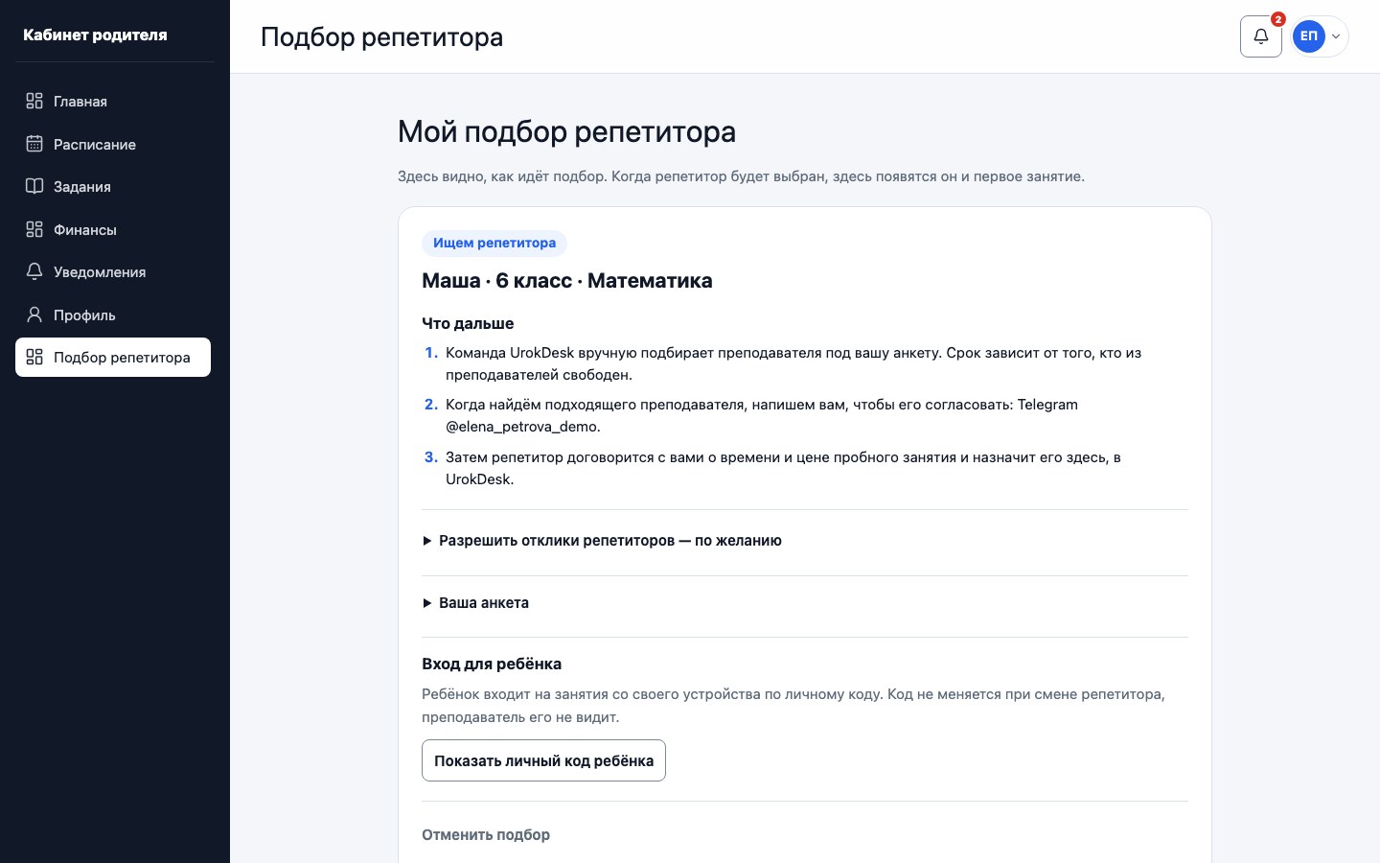Viewport: 1380px width, 863px height.
Task: Go to Главная menu item
Action: point(113,101)
